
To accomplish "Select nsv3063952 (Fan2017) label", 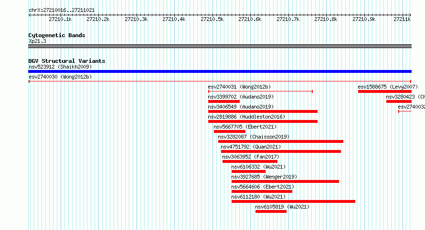I will pyautogui.click(x=251, y=157).
